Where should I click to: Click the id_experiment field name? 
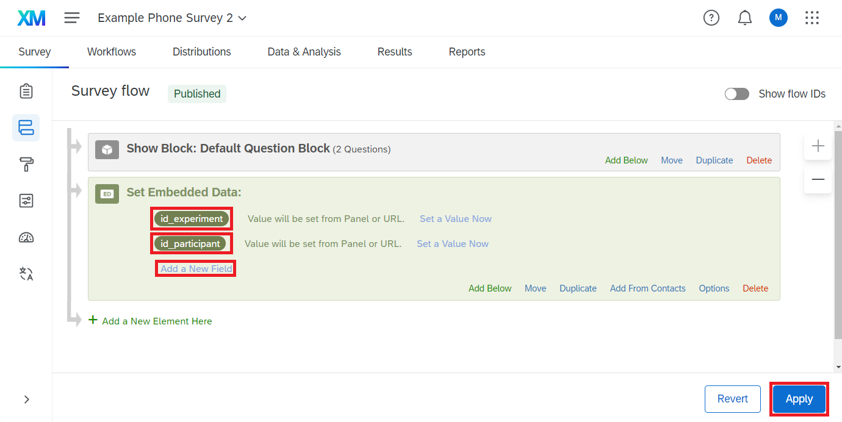[192, 219]
